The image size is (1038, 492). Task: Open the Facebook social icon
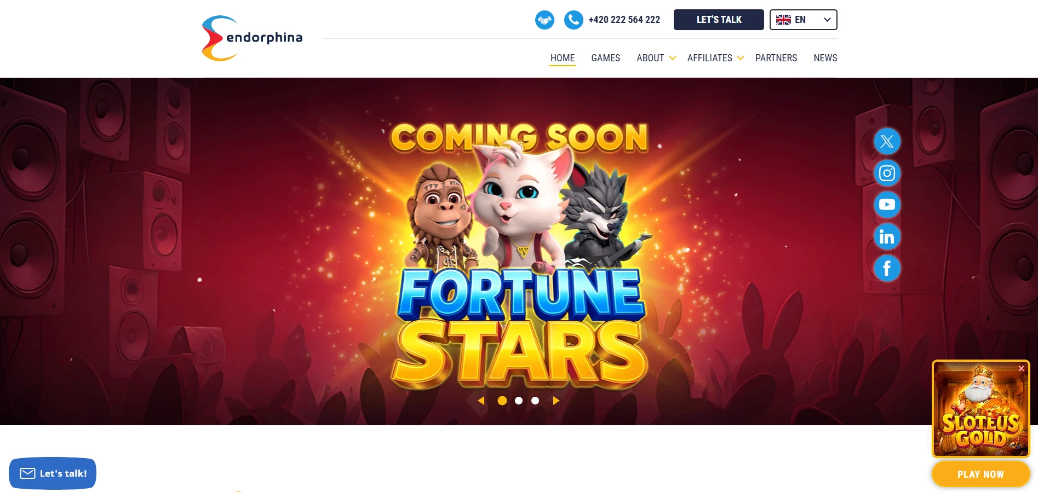887,268
